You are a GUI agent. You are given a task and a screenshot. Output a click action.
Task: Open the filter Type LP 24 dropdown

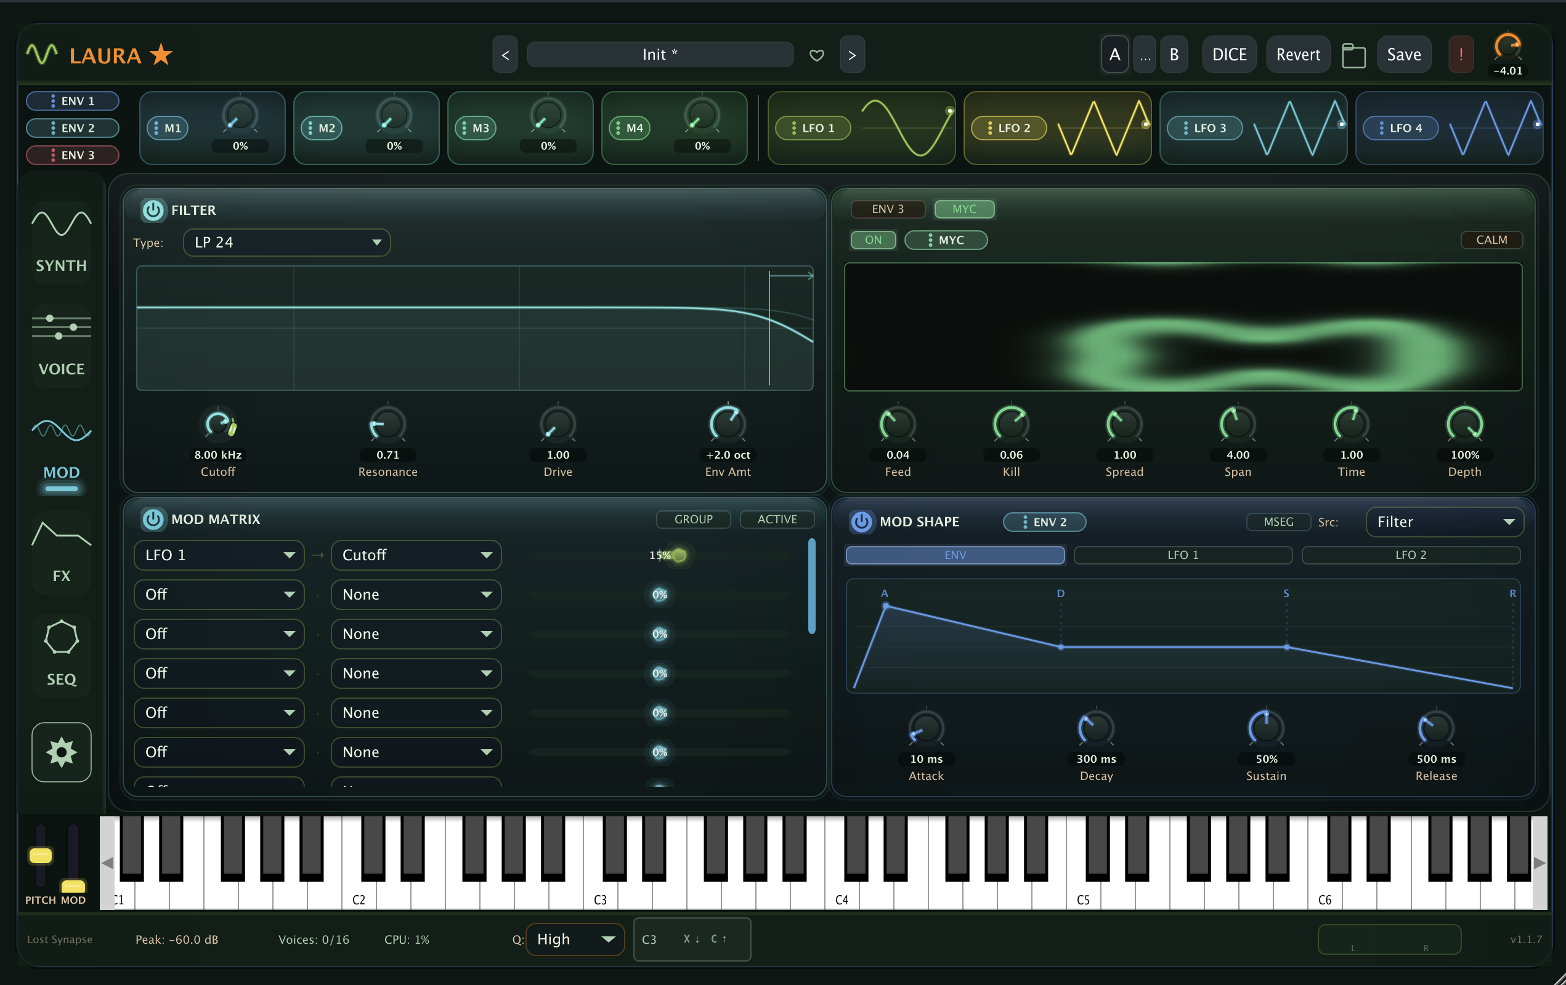(x=286, y=243)
